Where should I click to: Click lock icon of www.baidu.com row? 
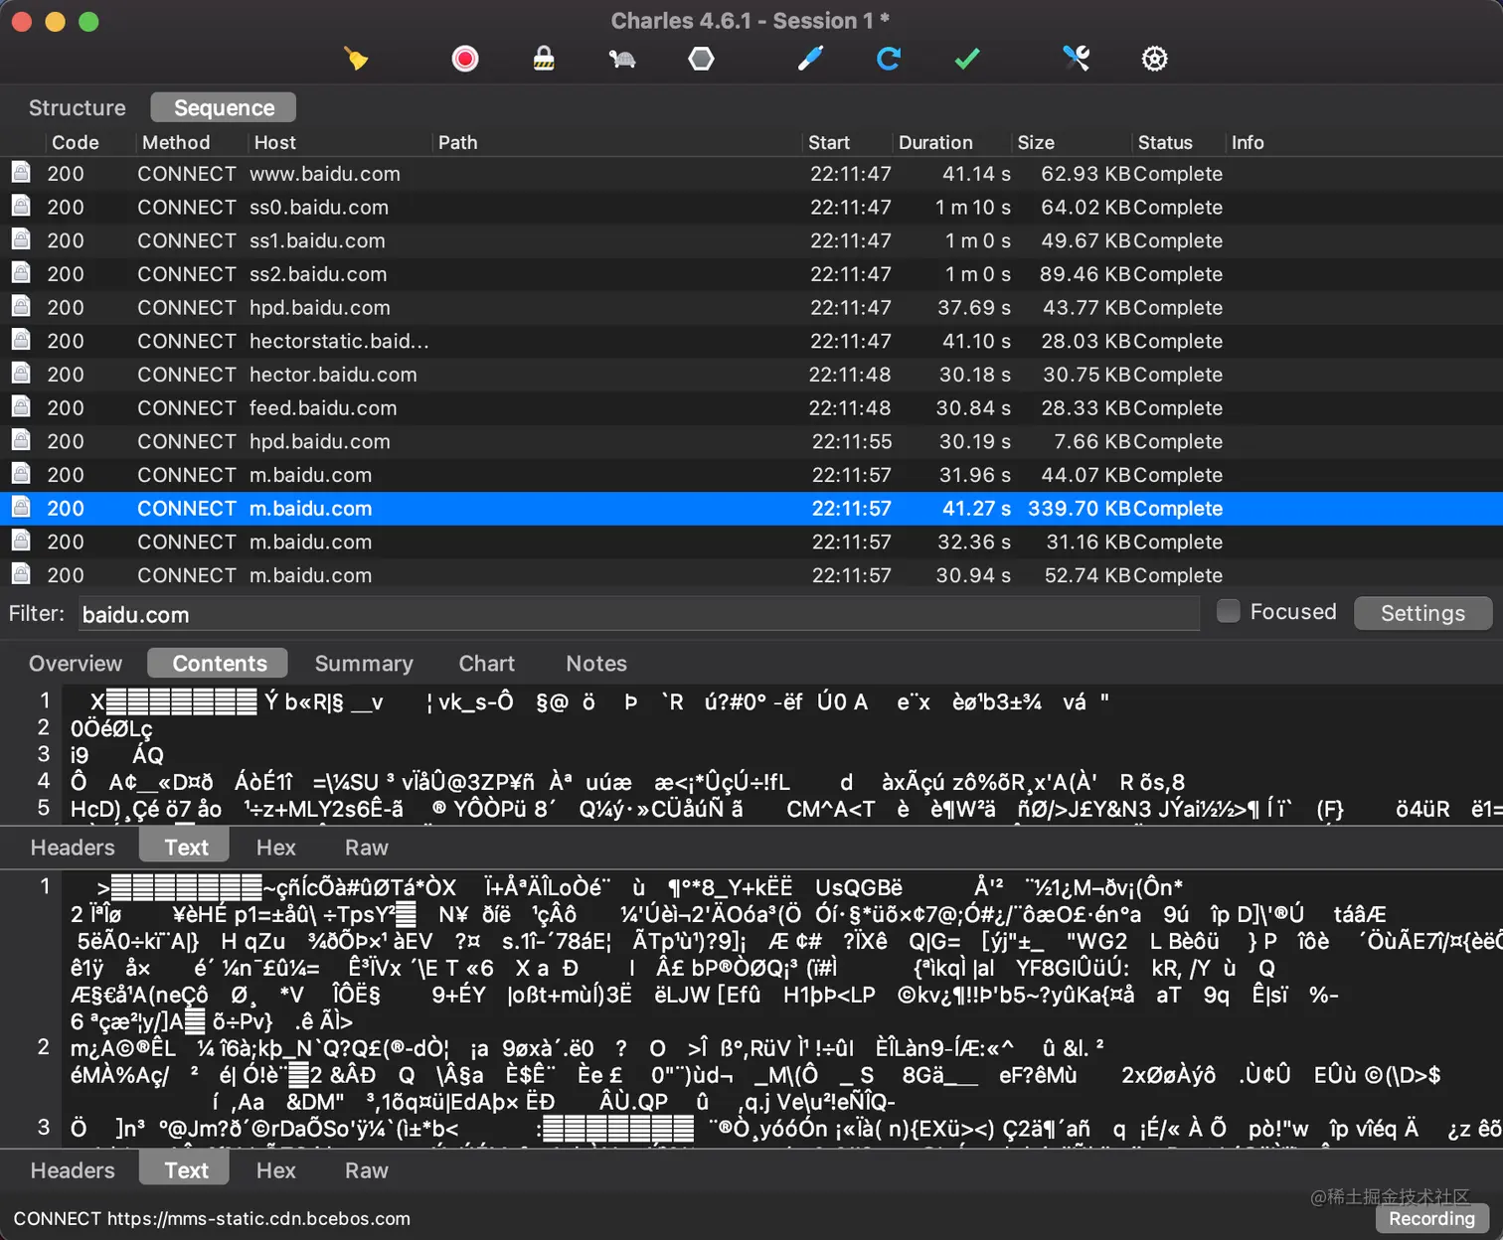(21, 173)
